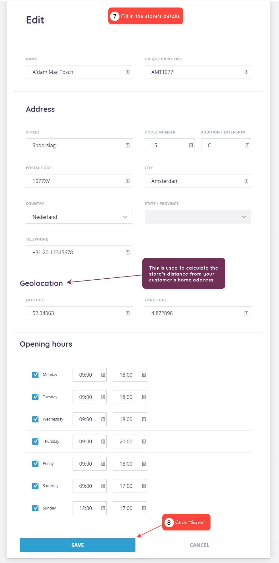The height and width of the screenshot is (563, 279).
Task: Click the Telephone number field
Action: pyautogui.click(x=79, y=252)
